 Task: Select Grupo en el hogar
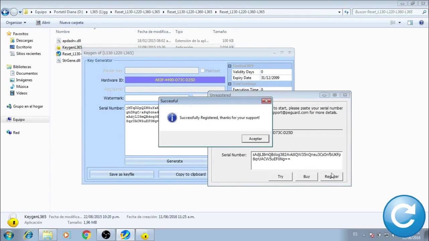pos(28,106)
